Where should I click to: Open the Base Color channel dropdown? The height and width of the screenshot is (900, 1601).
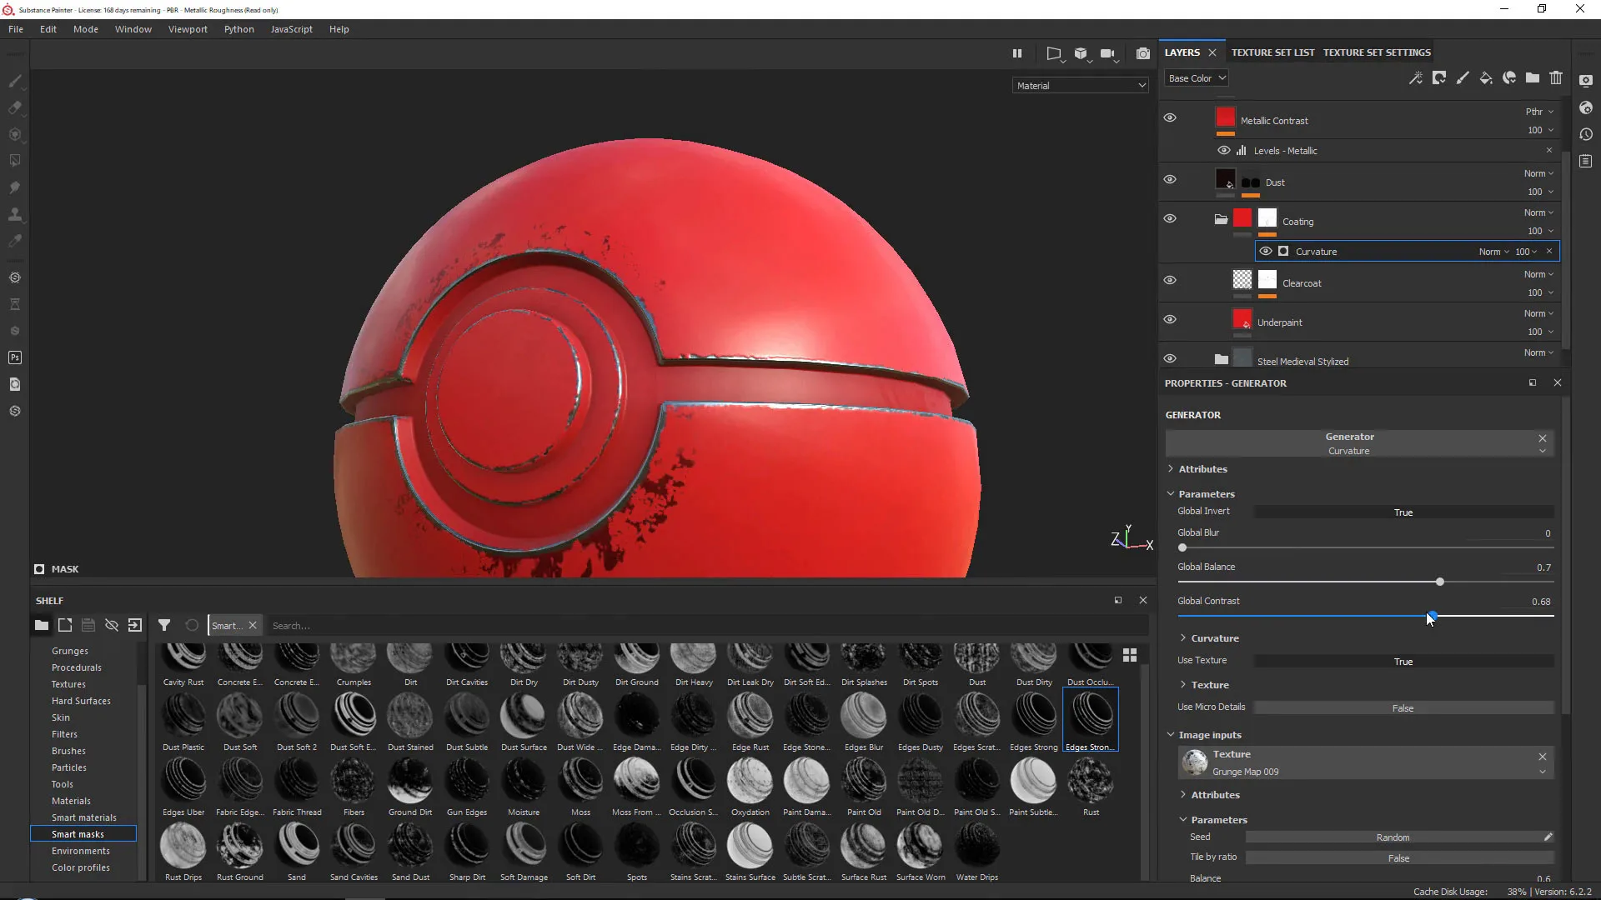tap(1197, 78)
